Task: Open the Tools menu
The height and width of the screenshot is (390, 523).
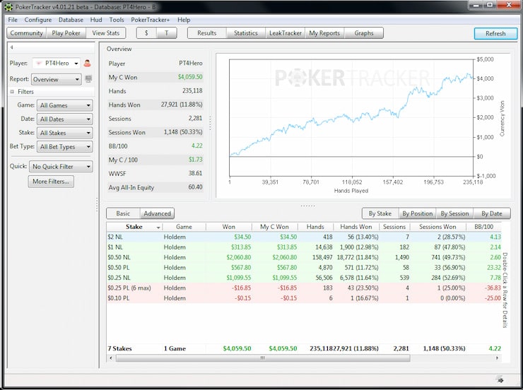Action: coord(117,20)
